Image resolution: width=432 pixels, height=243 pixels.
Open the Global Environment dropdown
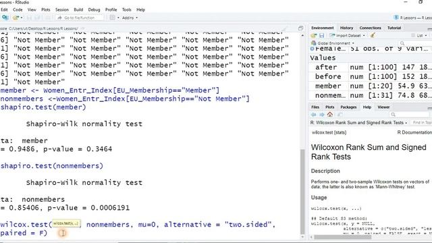333,43
